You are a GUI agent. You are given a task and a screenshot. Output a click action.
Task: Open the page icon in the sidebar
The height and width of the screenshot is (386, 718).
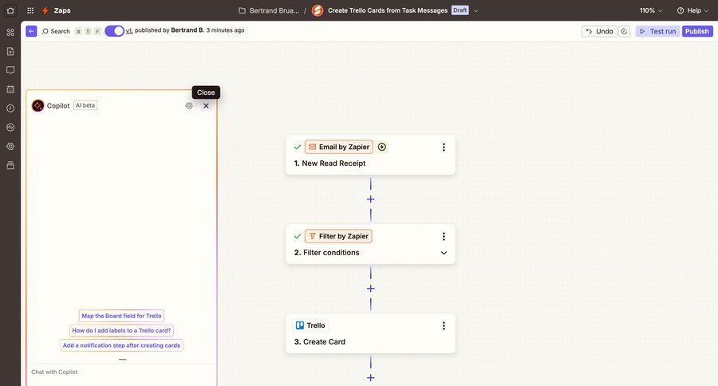coord(10,51)
